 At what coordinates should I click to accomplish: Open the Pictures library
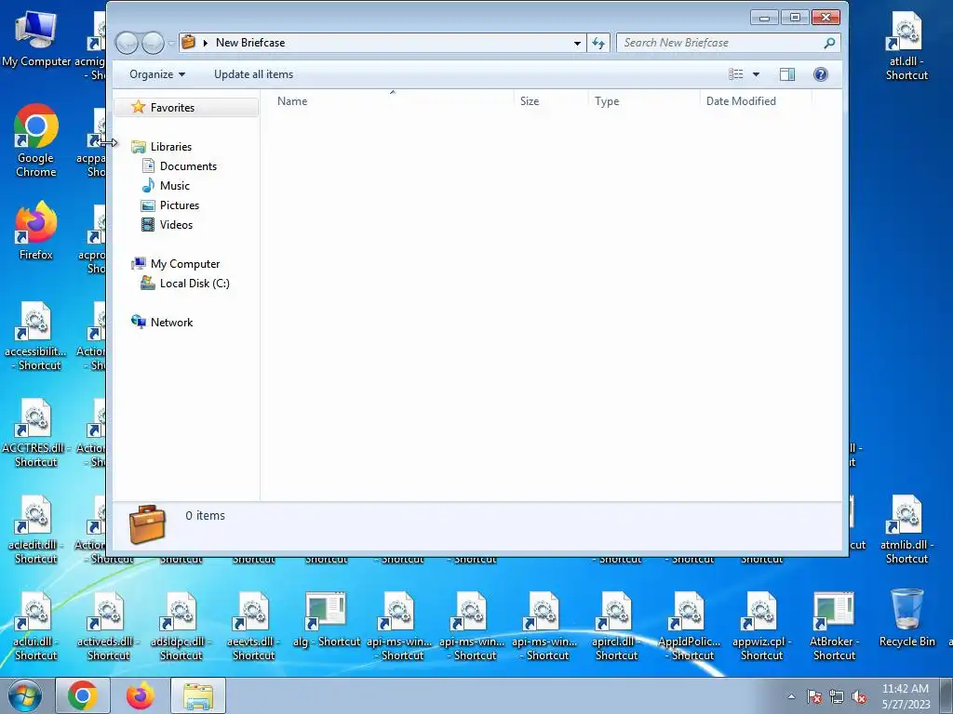180,205
